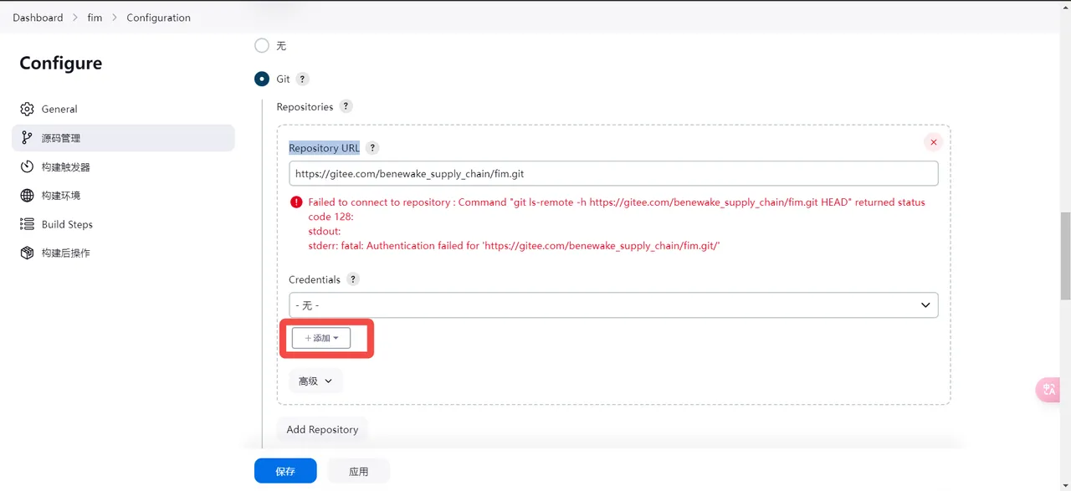Click the 源码管理 branch icon
1071x491 pixels.
point(27,138)
